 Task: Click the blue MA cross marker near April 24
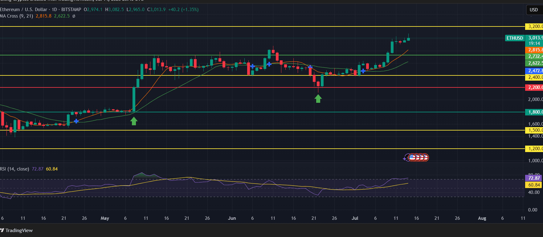[76, 121]
